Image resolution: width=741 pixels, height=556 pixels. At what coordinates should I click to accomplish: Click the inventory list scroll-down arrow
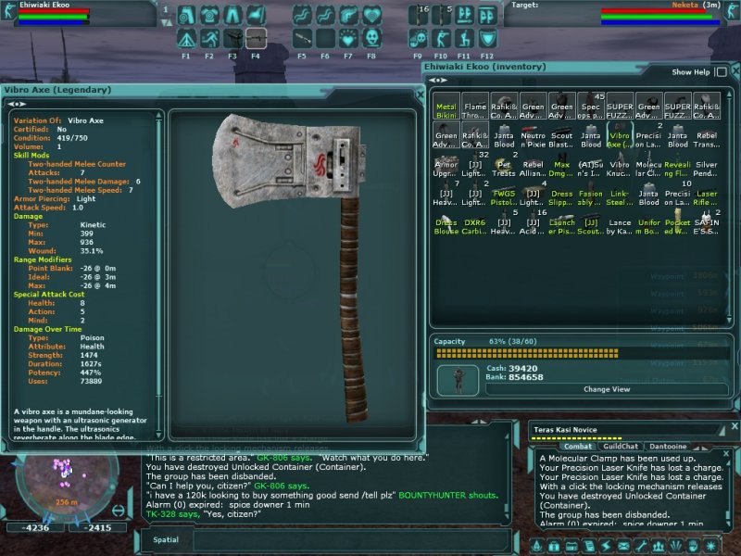729,321
